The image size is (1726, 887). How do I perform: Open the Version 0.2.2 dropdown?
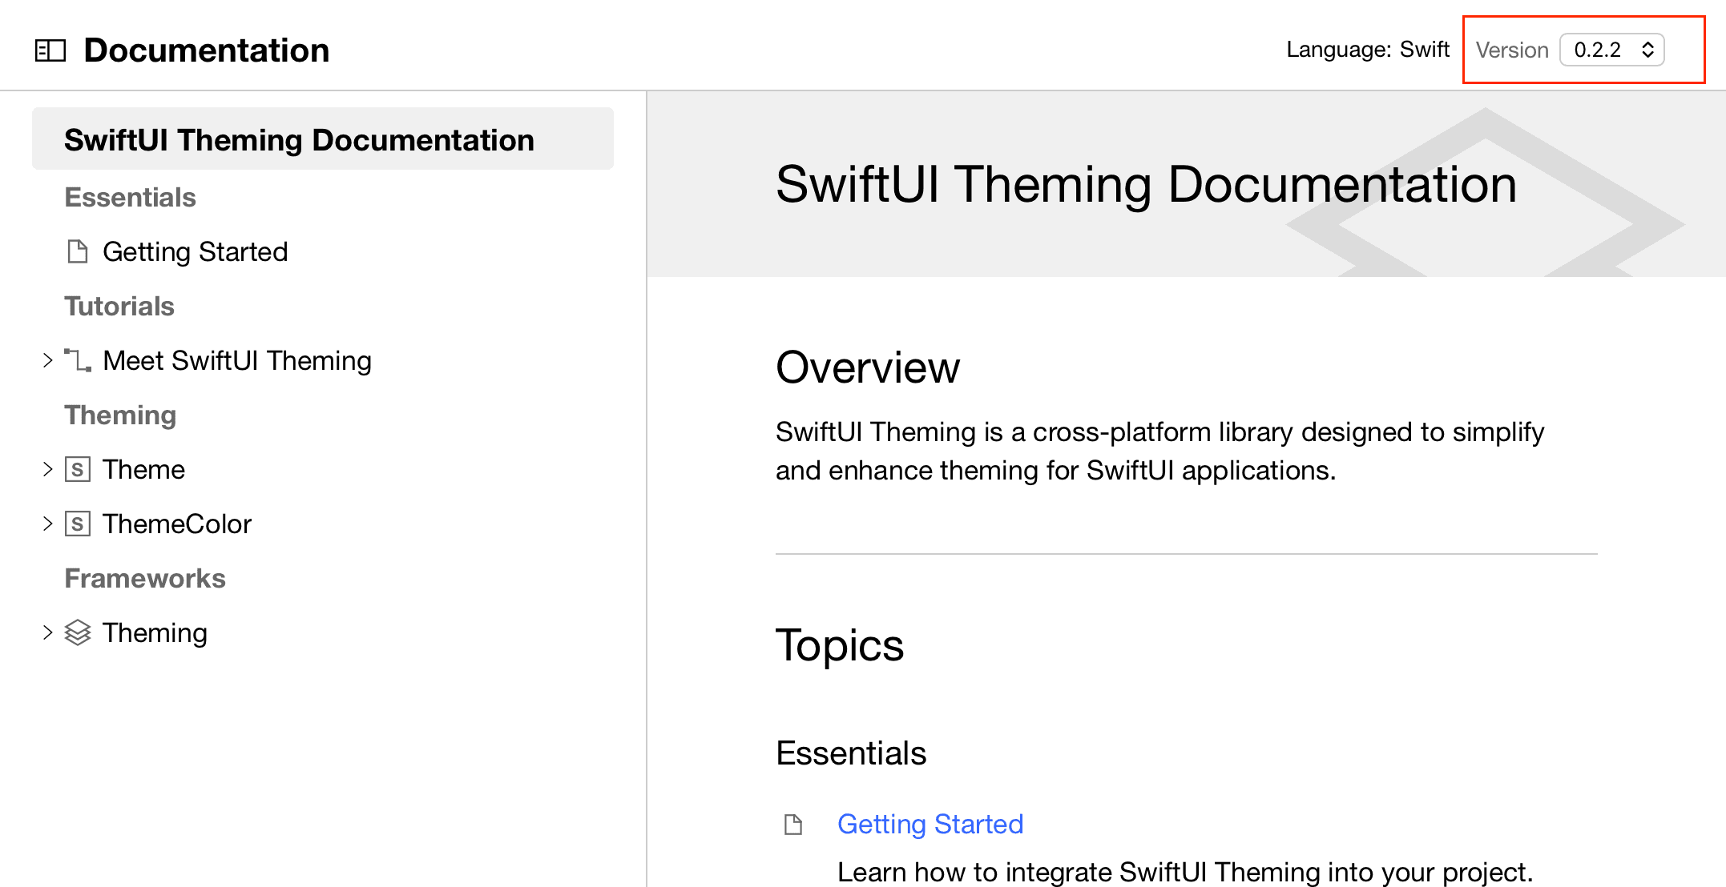[1612, 50]
